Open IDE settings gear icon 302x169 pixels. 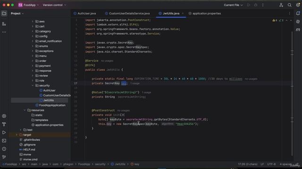(298, 5)
